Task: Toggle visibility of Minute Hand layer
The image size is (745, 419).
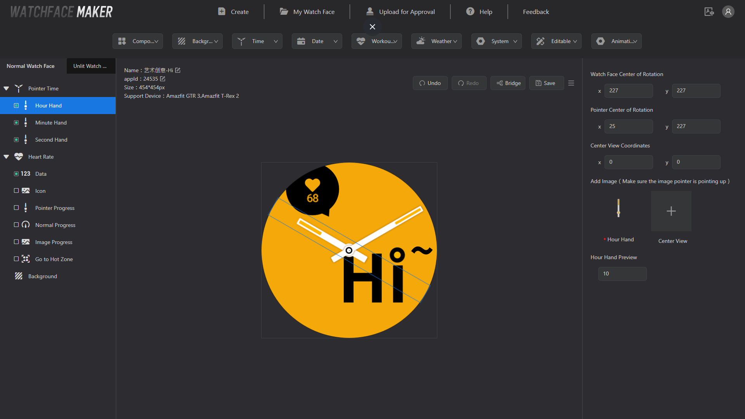Action: (x=16, y=122)
